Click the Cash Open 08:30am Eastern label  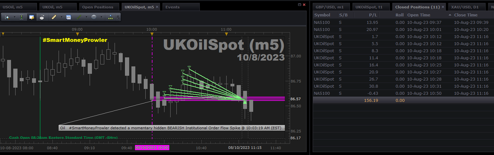[x=63, y=137]
